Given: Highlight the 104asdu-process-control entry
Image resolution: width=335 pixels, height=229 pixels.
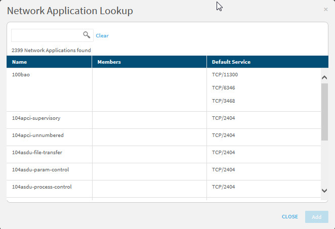Looking at the screenshot, I should point(41,187).
